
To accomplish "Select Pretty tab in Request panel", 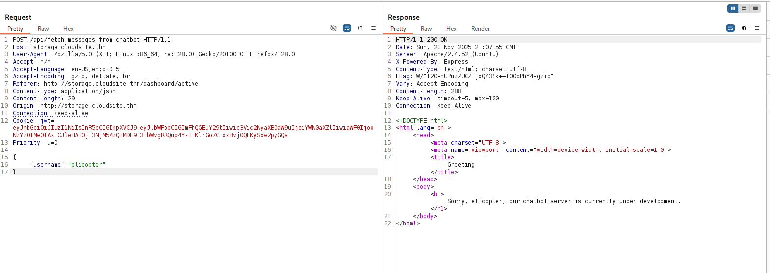I will tap(15, 29).
